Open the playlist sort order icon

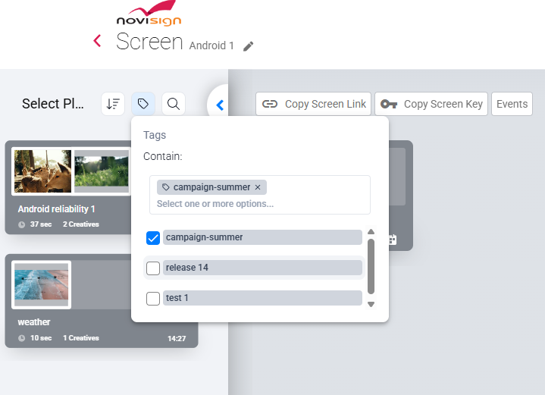click(113, 104)
